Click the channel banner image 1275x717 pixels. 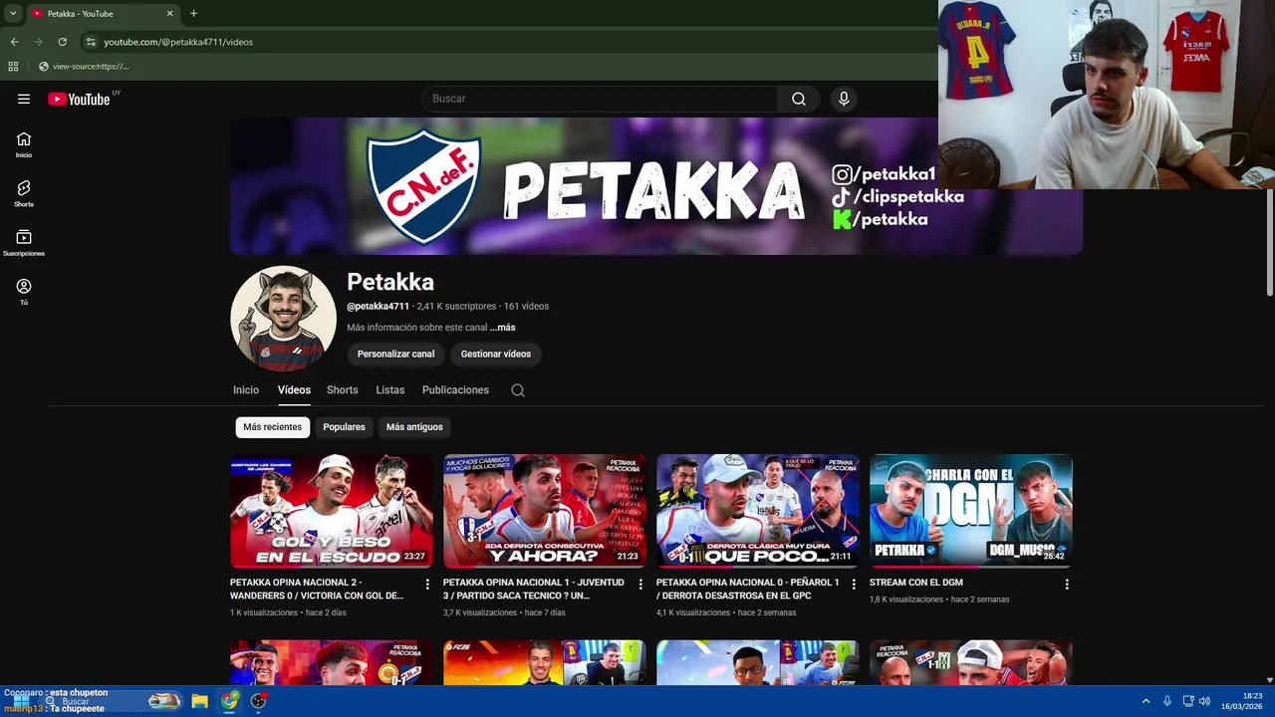pos(656,186)
